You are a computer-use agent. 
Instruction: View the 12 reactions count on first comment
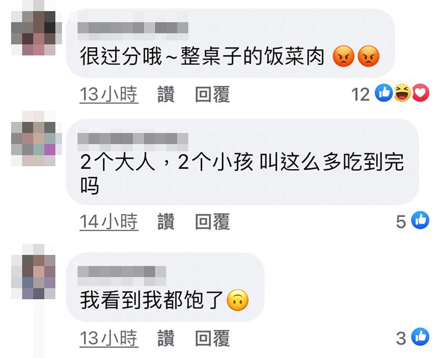pyautogui.click(x=360, y=94)
